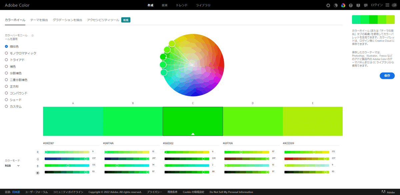Screen dimensions: 400x195
Task: Click the feedback exclamation icon in header
Action: click(x=358, y=5)
